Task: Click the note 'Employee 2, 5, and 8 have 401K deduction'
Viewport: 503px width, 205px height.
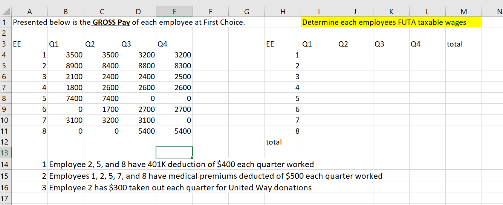Action: pyautogui.click(x=182, y=164)
